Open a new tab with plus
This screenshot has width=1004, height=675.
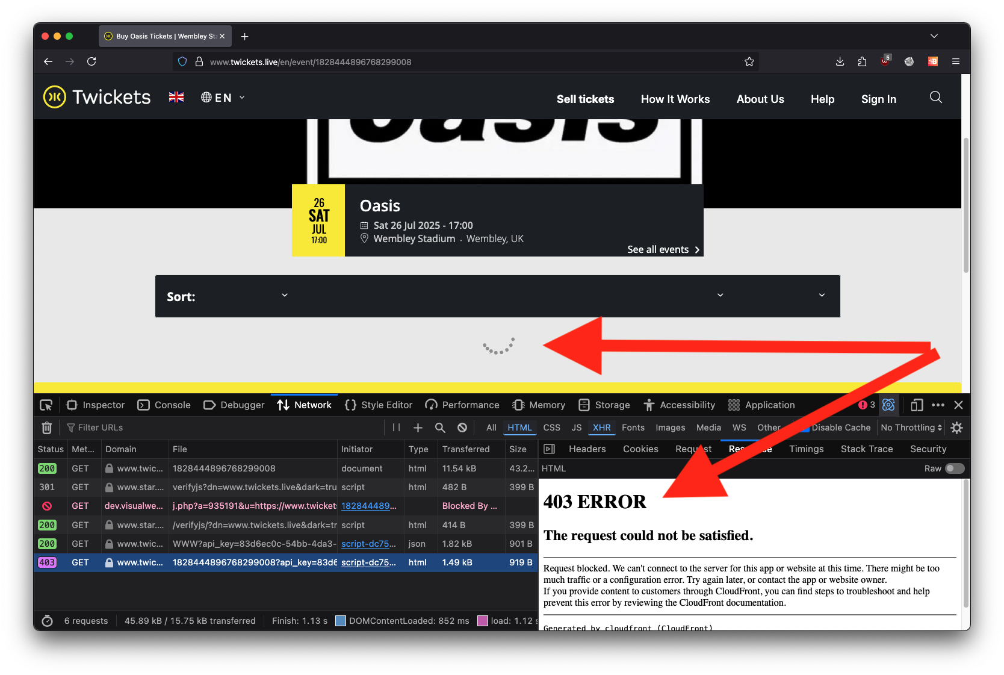244,36
